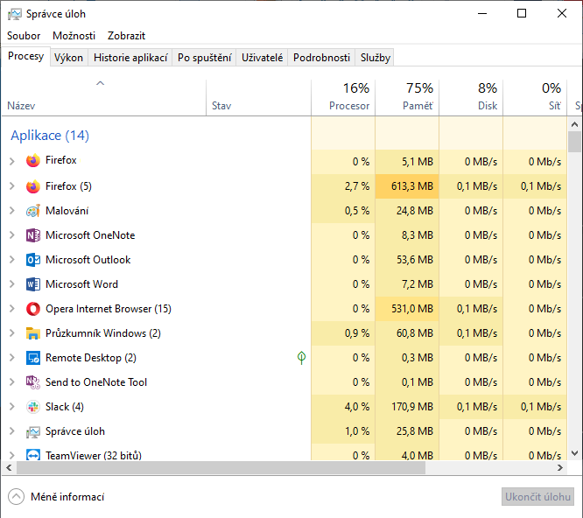
Task: Click the Microsoft OneNote icon
Action: (33, 235)
